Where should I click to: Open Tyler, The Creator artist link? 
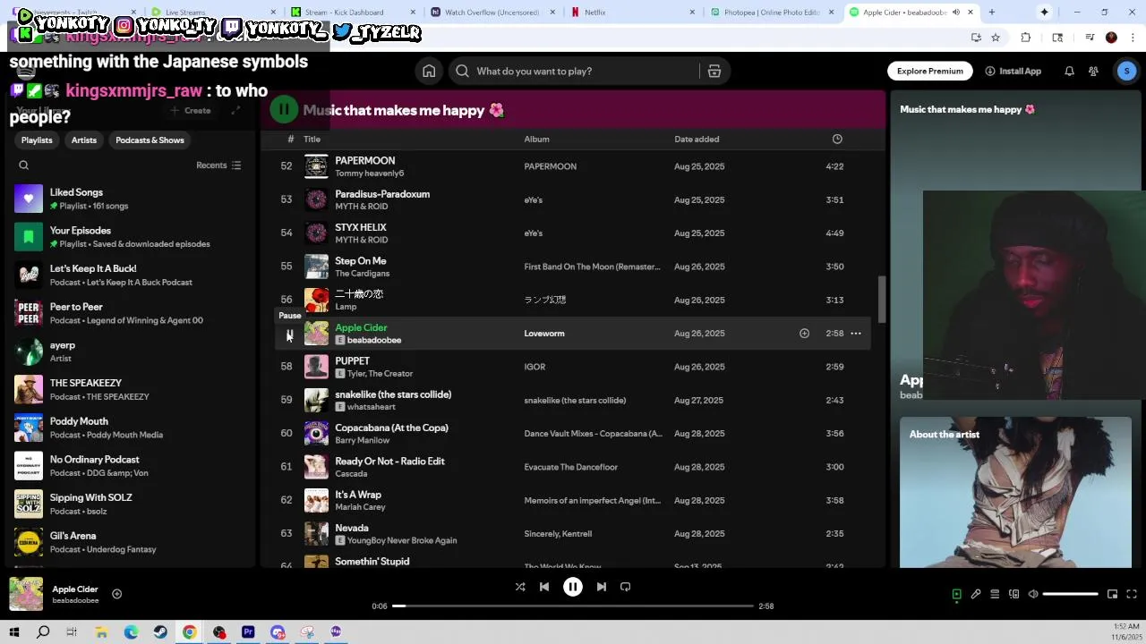click(380, 374)
